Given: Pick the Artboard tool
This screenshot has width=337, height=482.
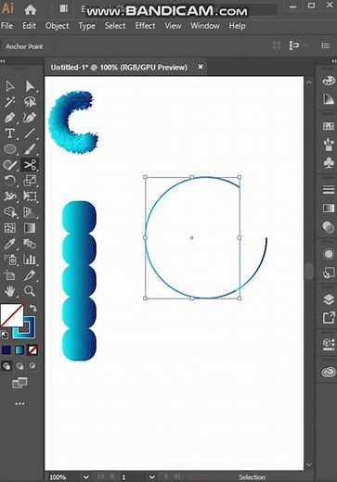Looking at the screenshot, I should point(10,275).
